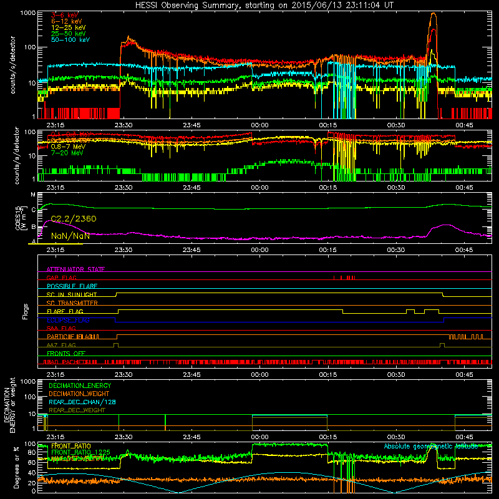Select the FRONTS OFF flag label
The height and width of the screenshot is (499, 499).
66,354
